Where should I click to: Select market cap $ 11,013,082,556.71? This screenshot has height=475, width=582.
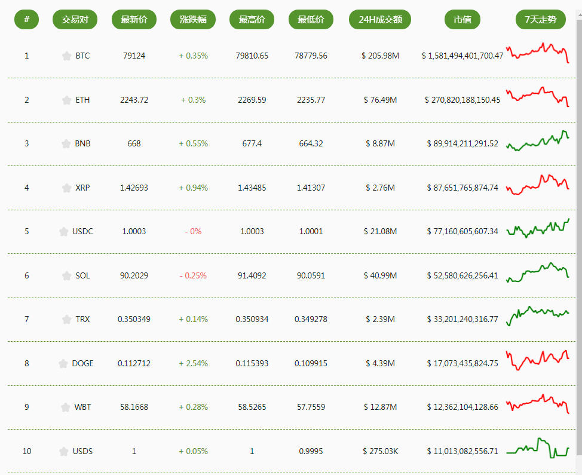pos(462,451)
